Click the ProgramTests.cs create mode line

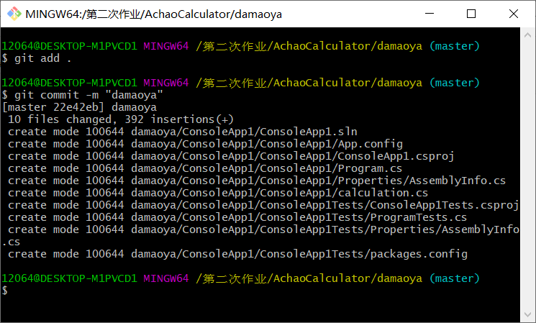coord(237,218)
